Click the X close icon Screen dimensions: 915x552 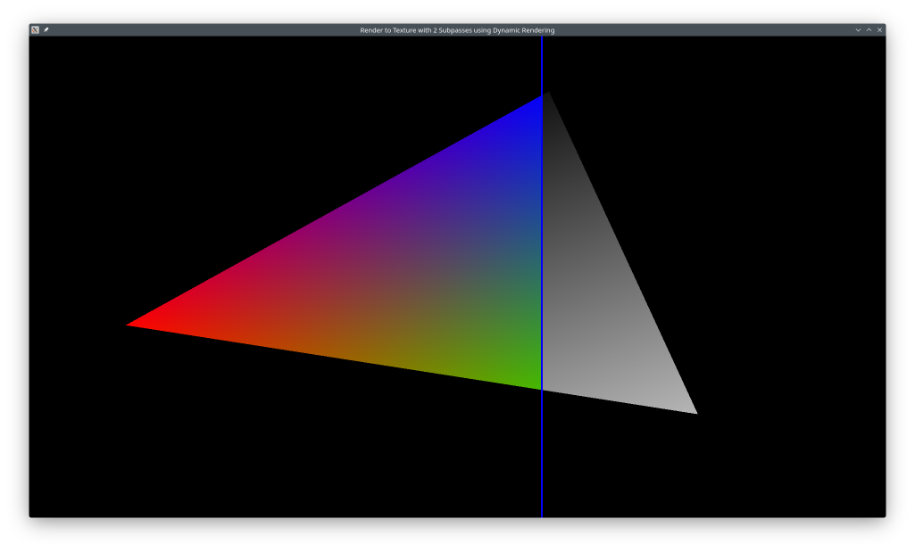[x=879, y=29]
